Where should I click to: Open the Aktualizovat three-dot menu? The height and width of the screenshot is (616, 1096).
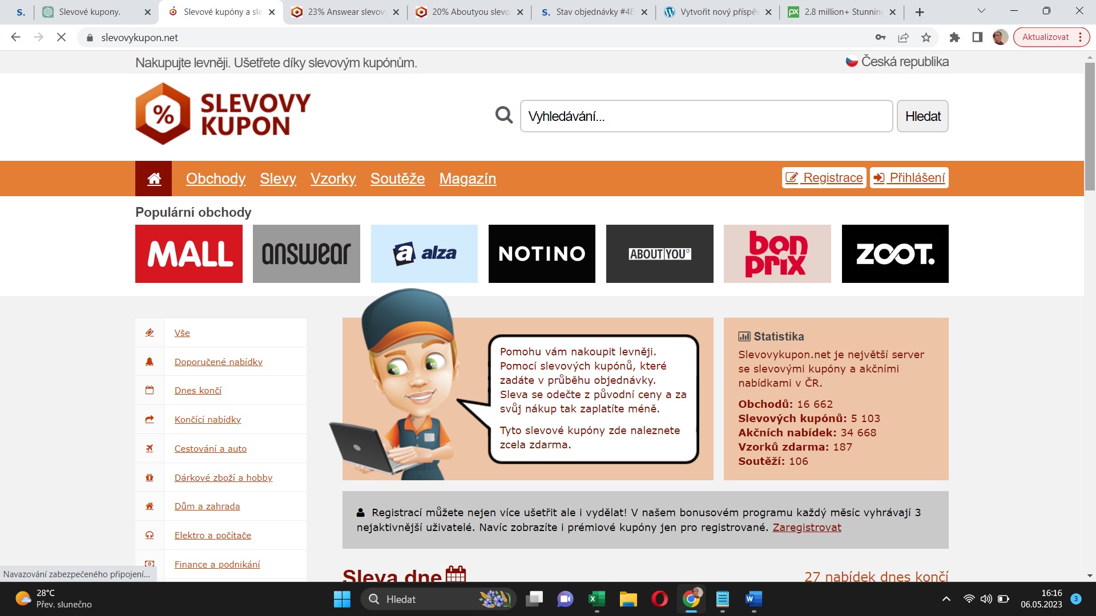point(1080,37)
